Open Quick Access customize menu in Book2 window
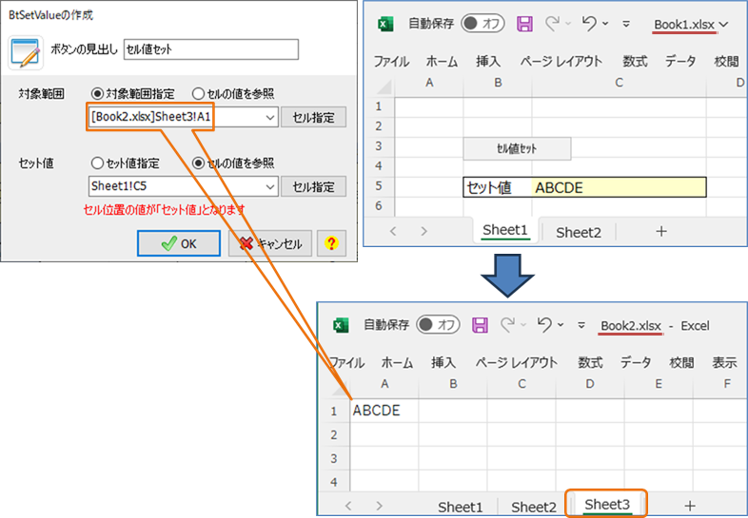Image resolution: width=748 pixels, height=518 pixels. click(581, 325)
